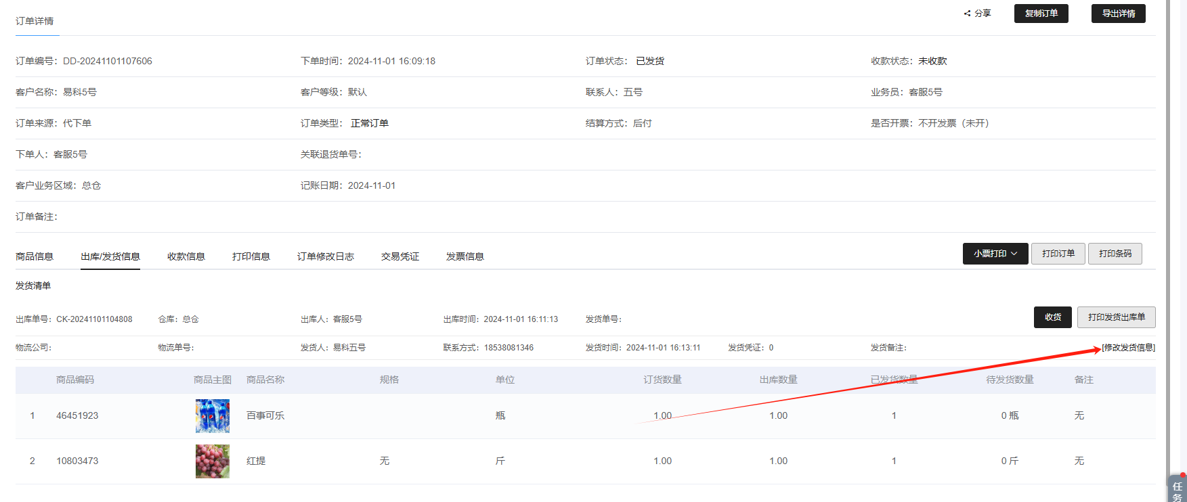Open the 收款信息 tab
The width and height of the screenshot is (1187, 502).
tap(186, 256)
